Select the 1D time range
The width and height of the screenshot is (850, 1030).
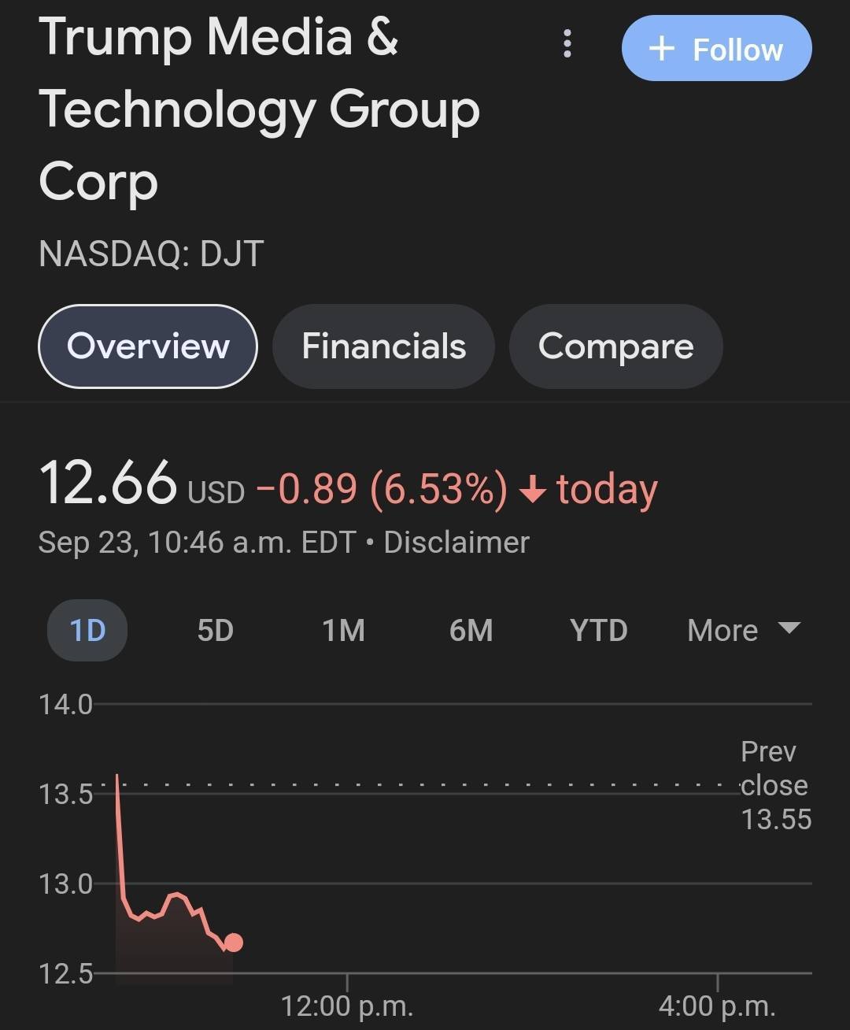coord(87,630)
